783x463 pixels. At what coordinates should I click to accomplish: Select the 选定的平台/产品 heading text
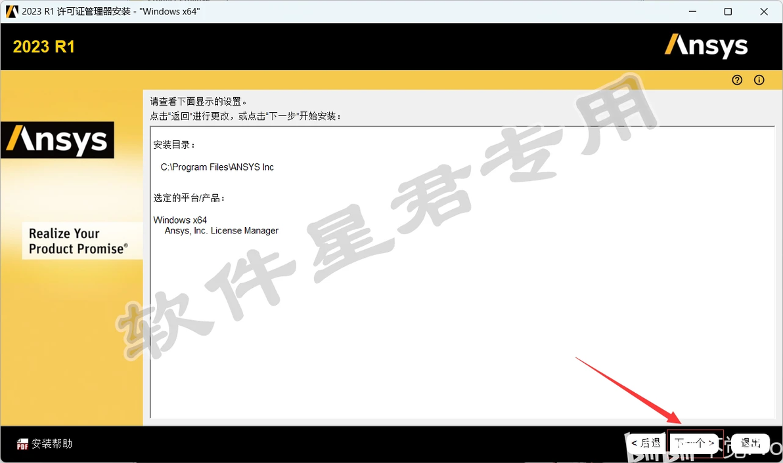pyautogui.click(x=189, y=198)
